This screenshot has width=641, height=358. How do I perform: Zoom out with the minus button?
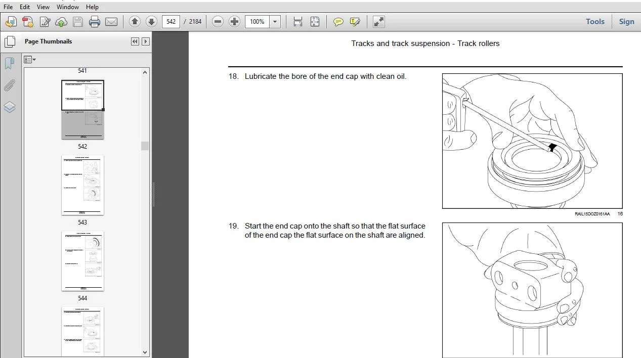(218, 22)
